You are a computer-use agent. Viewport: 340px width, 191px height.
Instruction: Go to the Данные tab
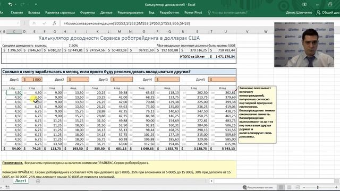click(106, 13)
